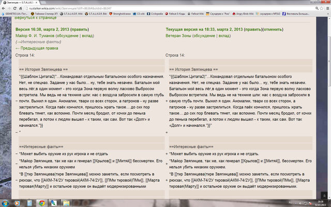This screenshot has height=207, width=331.
Task: Click the zoom magnifier icon in address bar
Action: pyautogui.click(x=317, y=8)
